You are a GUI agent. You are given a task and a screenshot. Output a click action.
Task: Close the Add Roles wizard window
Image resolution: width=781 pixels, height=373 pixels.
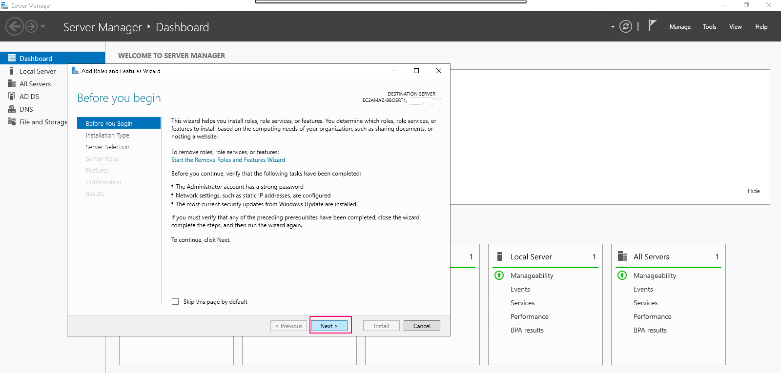439,71
